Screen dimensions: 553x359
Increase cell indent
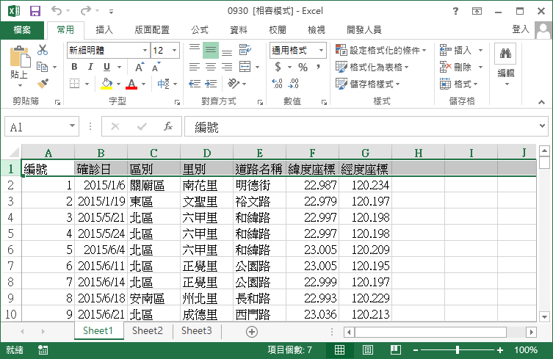211,84
